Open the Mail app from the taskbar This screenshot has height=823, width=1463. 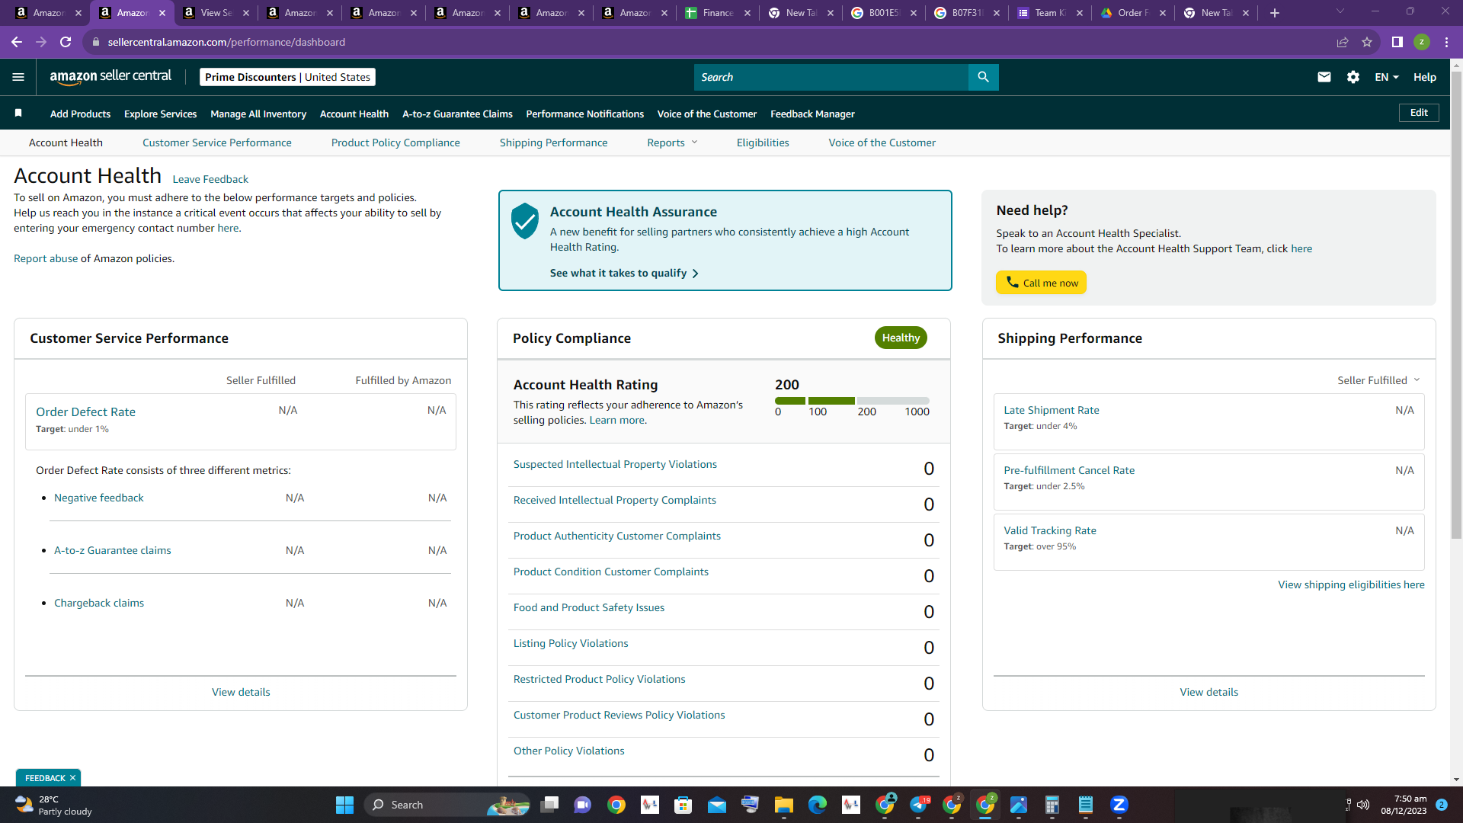pos(717,805)
